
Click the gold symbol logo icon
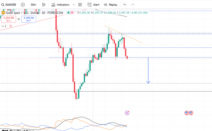click(3, 13)
